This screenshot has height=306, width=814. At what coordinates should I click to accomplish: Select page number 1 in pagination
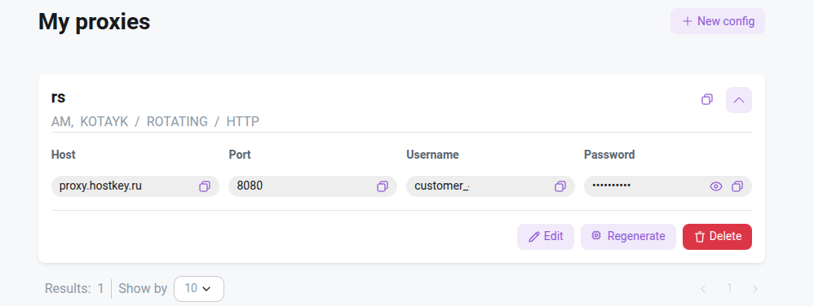click(x=729, y=288)
